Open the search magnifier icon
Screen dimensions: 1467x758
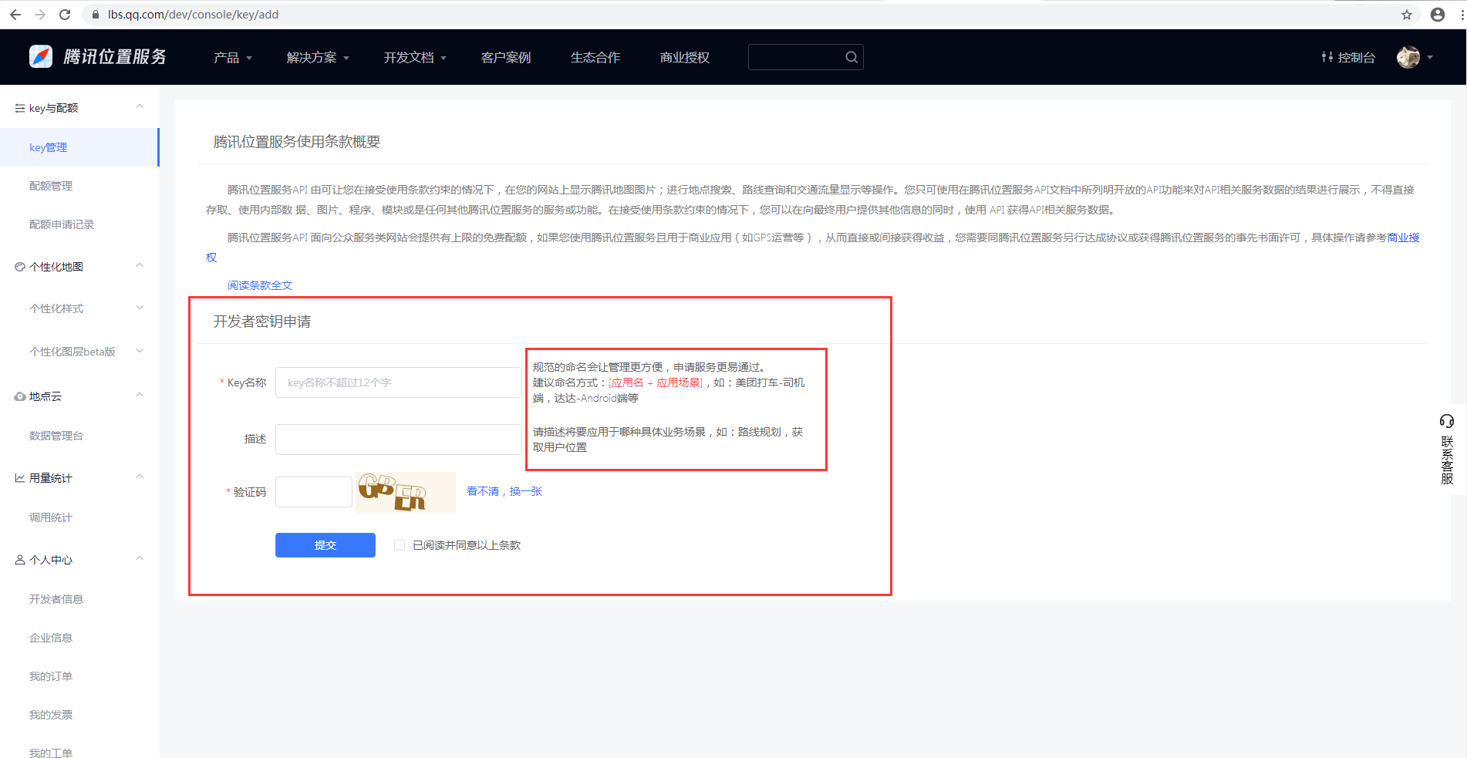pos(850,56)
